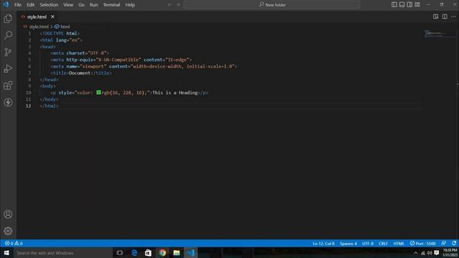
Task: Click VS Code taskbar icon
Action: tap(191, 253)
